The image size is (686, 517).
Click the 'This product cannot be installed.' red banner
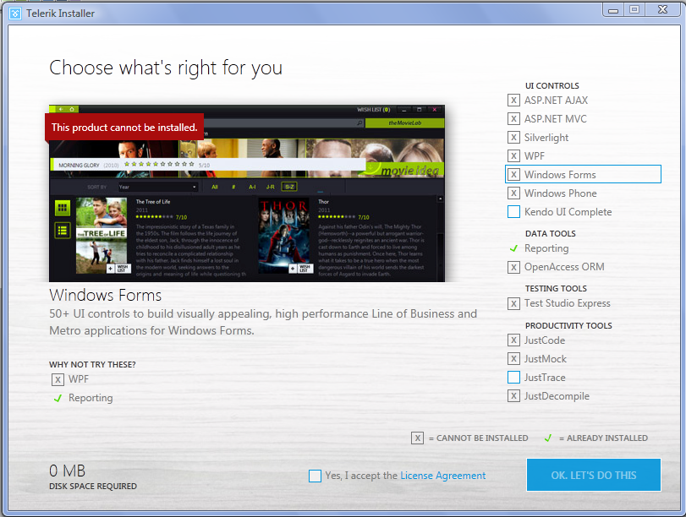tap(124, 128)
